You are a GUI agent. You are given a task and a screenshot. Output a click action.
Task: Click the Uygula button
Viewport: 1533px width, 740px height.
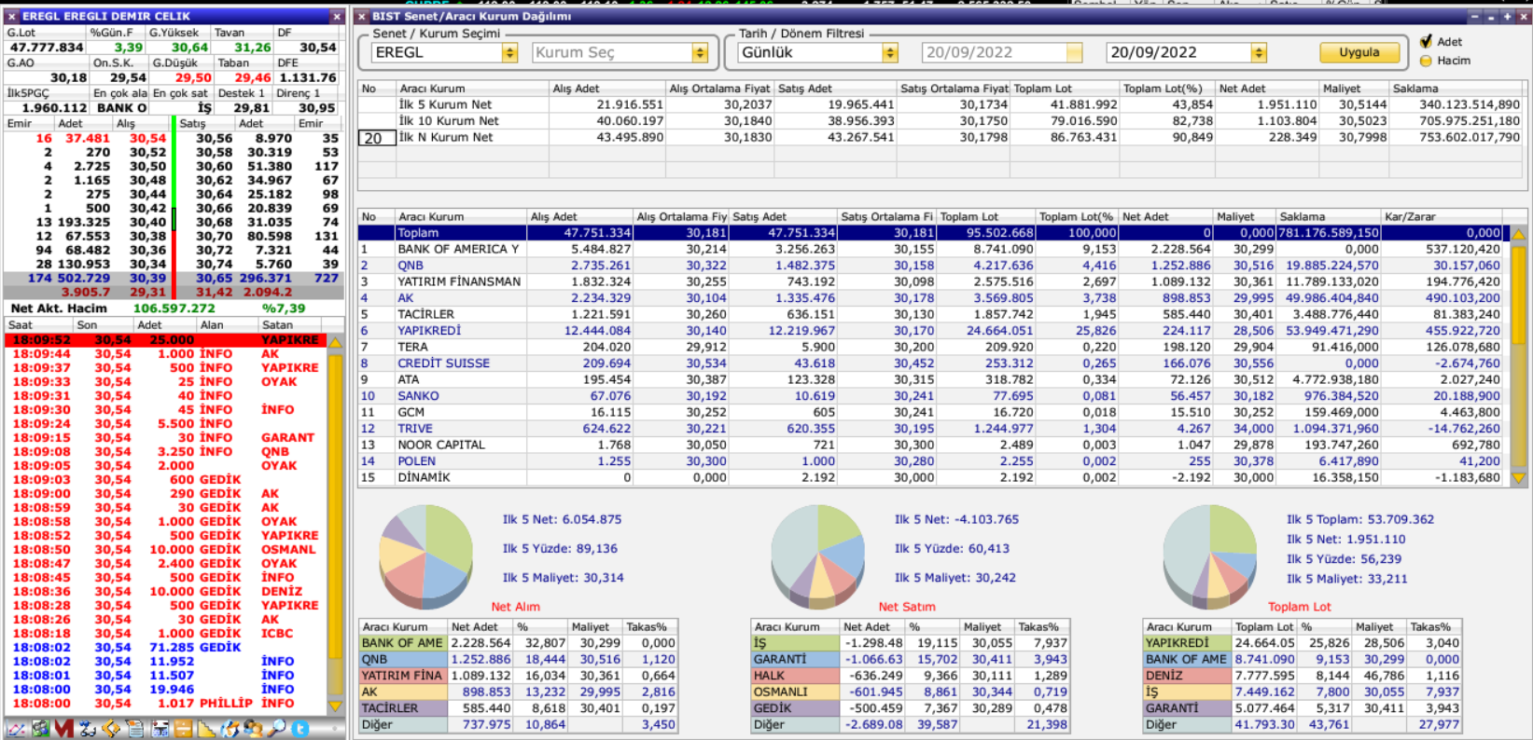1359,52
